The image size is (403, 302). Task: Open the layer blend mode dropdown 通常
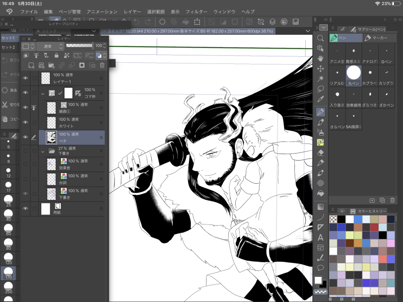(50, 46)
